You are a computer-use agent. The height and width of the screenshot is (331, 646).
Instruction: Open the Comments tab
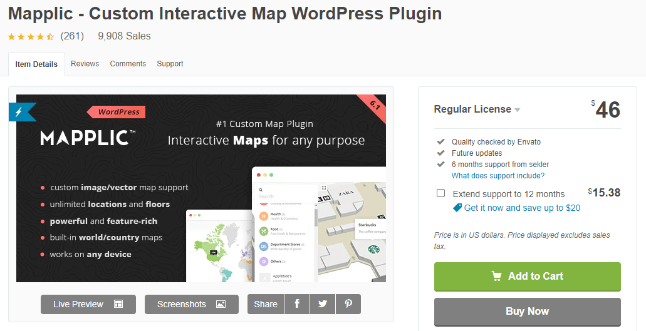coord(128,64)
